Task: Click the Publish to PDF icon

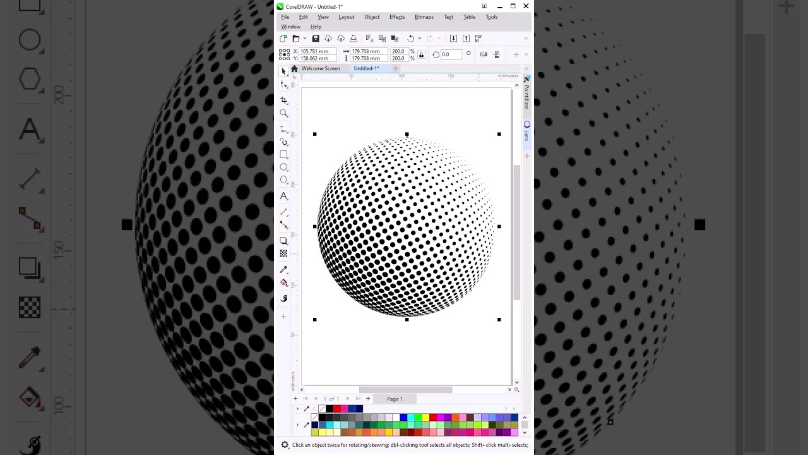Action: 478,39
